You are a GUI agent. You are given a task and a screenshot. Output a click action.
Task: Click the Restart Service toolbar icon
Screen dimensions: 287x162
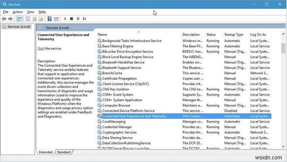(84, 19)
